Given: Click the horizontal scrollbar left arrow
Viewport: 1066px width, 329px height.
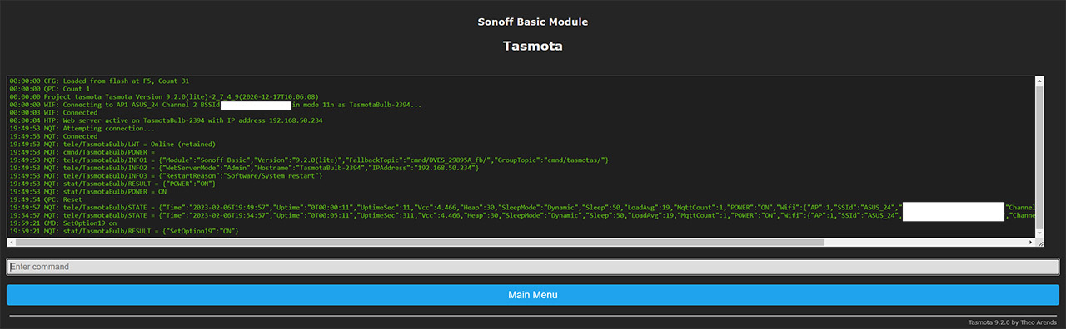Looking at the screenshot, I should 12,243.
